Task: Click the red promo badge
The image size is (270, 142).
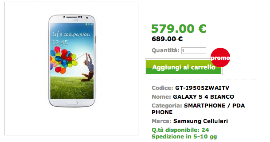Action: (220, 58)
